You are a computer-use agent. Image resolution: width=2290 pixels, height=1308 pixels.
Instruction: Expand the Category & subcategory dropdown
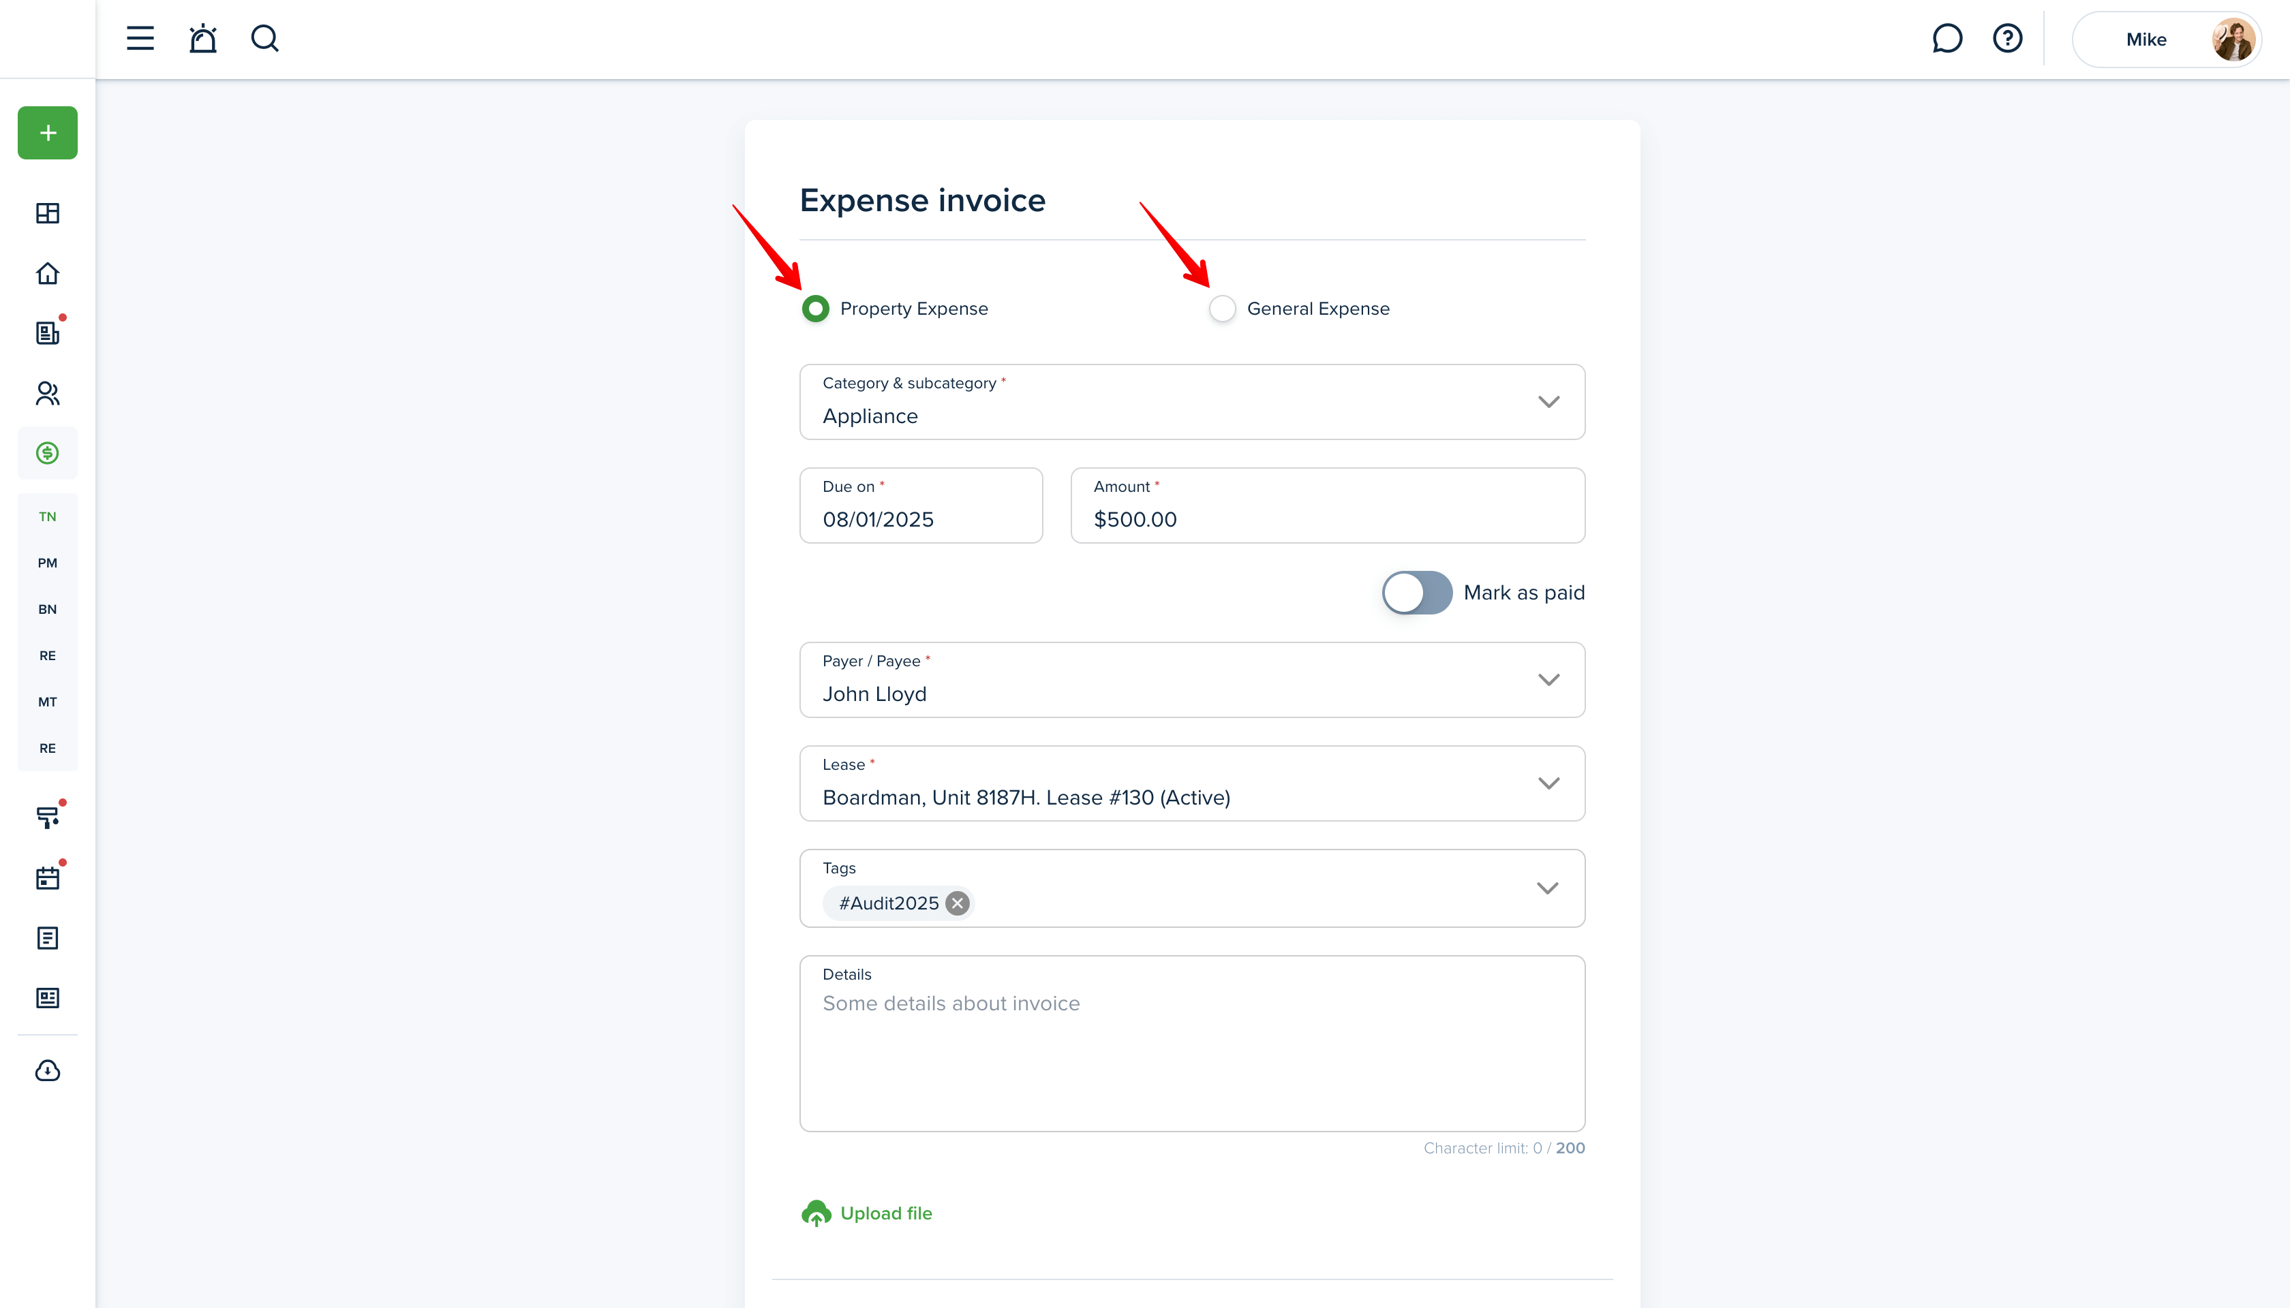1192,401
